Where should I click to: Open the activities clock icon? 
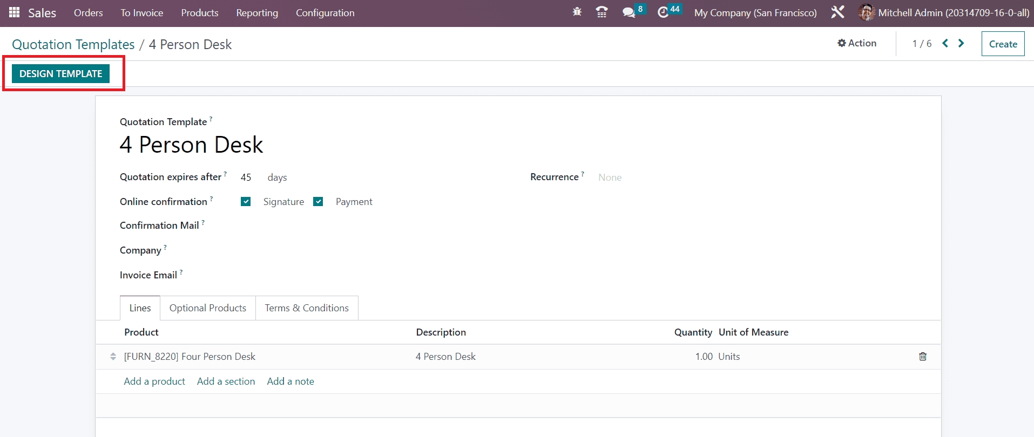tap(663, 12)
